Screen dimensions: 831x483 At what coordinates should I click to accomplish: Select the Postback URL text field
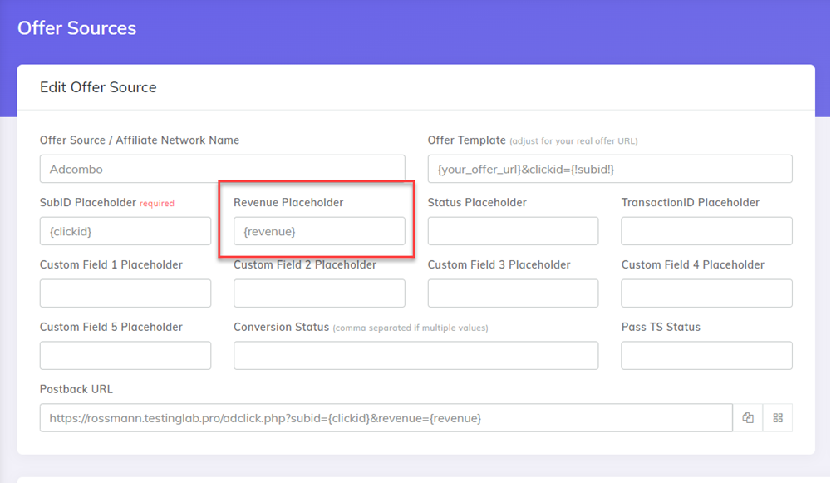click(x=386, y=417)
